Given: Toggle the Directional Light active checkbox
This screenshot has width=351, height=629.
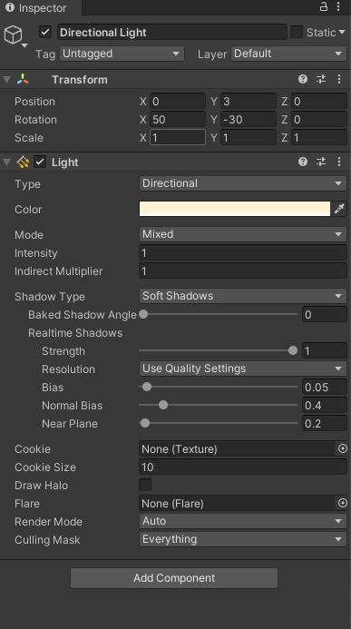Looking at the screenshot, I should pos(45,32).
